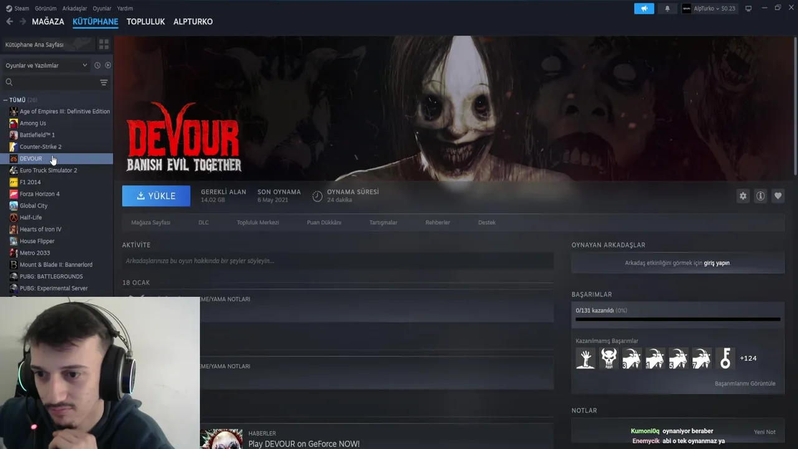Viewport: 798px width, 449px height.
Task: Open the Yardım menu
Action: 125,9
